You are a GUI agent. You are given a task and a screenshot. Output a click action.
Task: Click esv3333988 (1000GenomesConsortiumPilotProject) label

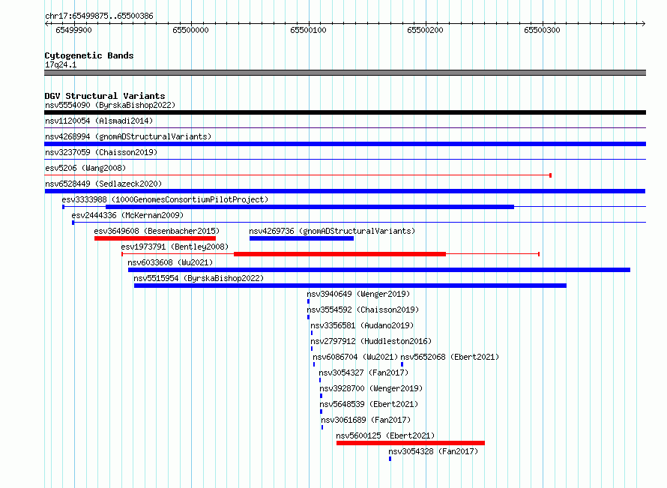tap(165, 199)
